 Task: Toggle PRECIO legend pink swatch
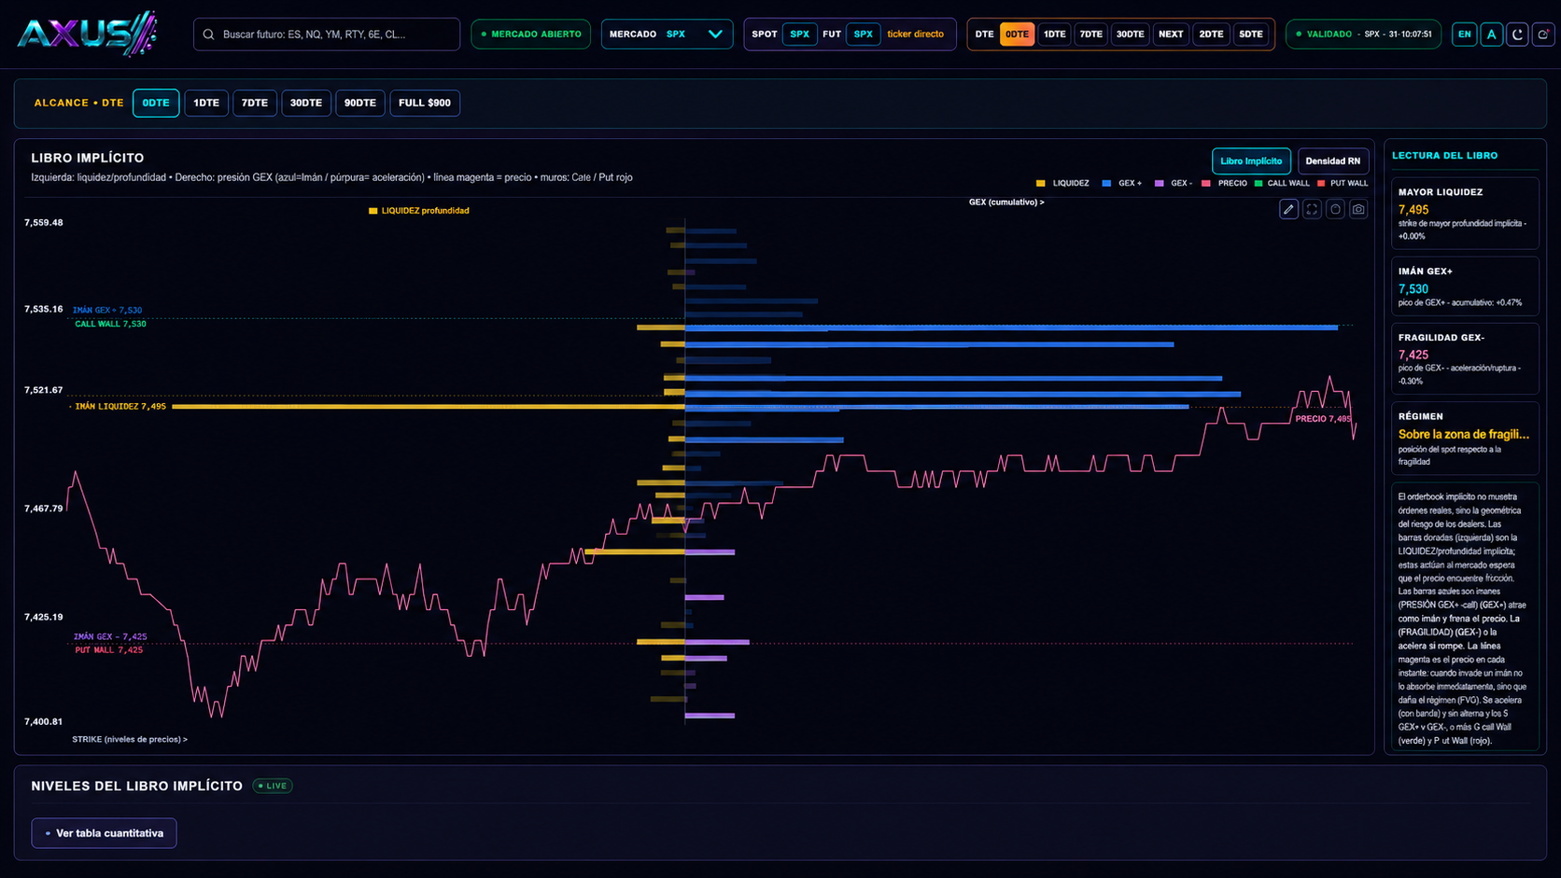point(1206,184)
